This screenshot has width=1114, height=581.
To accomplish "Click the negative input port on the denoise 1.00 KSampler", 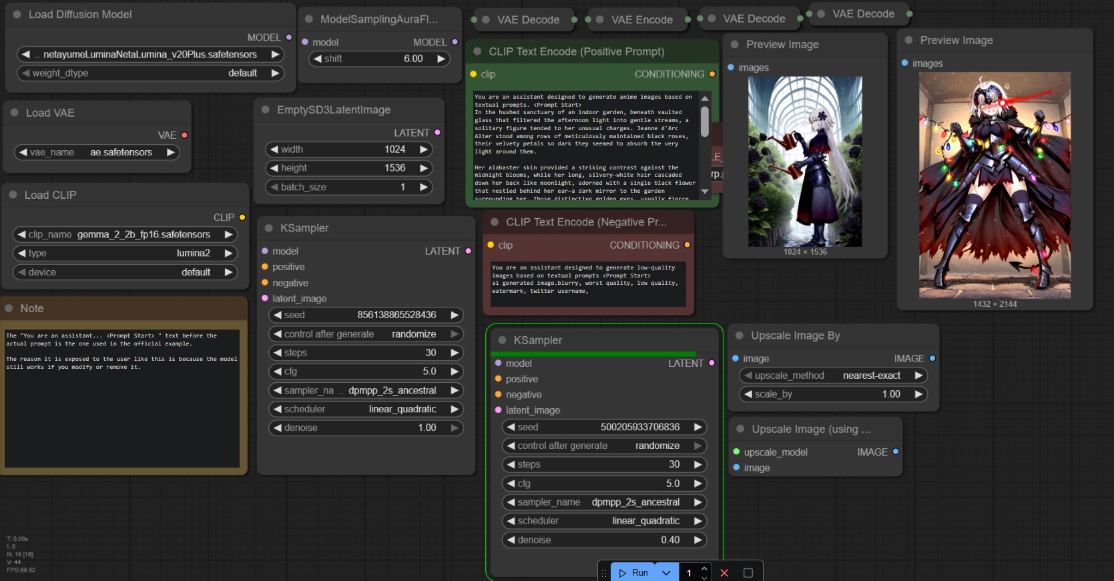I will pyautogui.click(x=265, y=283).
